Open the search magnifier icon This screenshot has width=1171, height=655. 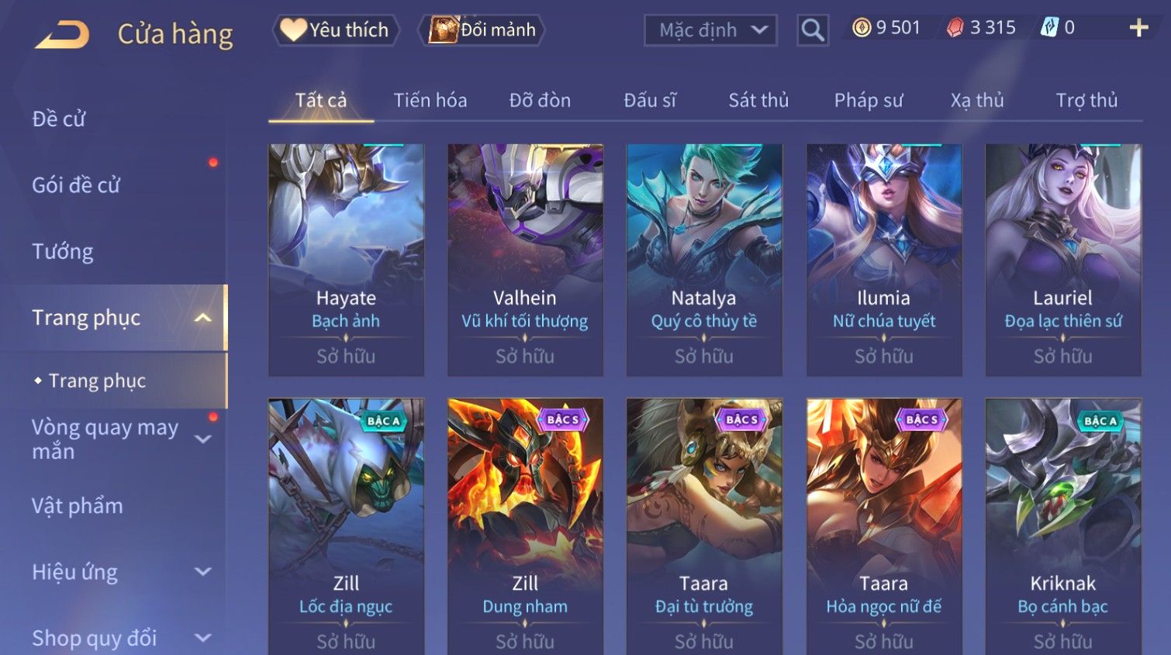pos(813,30)
